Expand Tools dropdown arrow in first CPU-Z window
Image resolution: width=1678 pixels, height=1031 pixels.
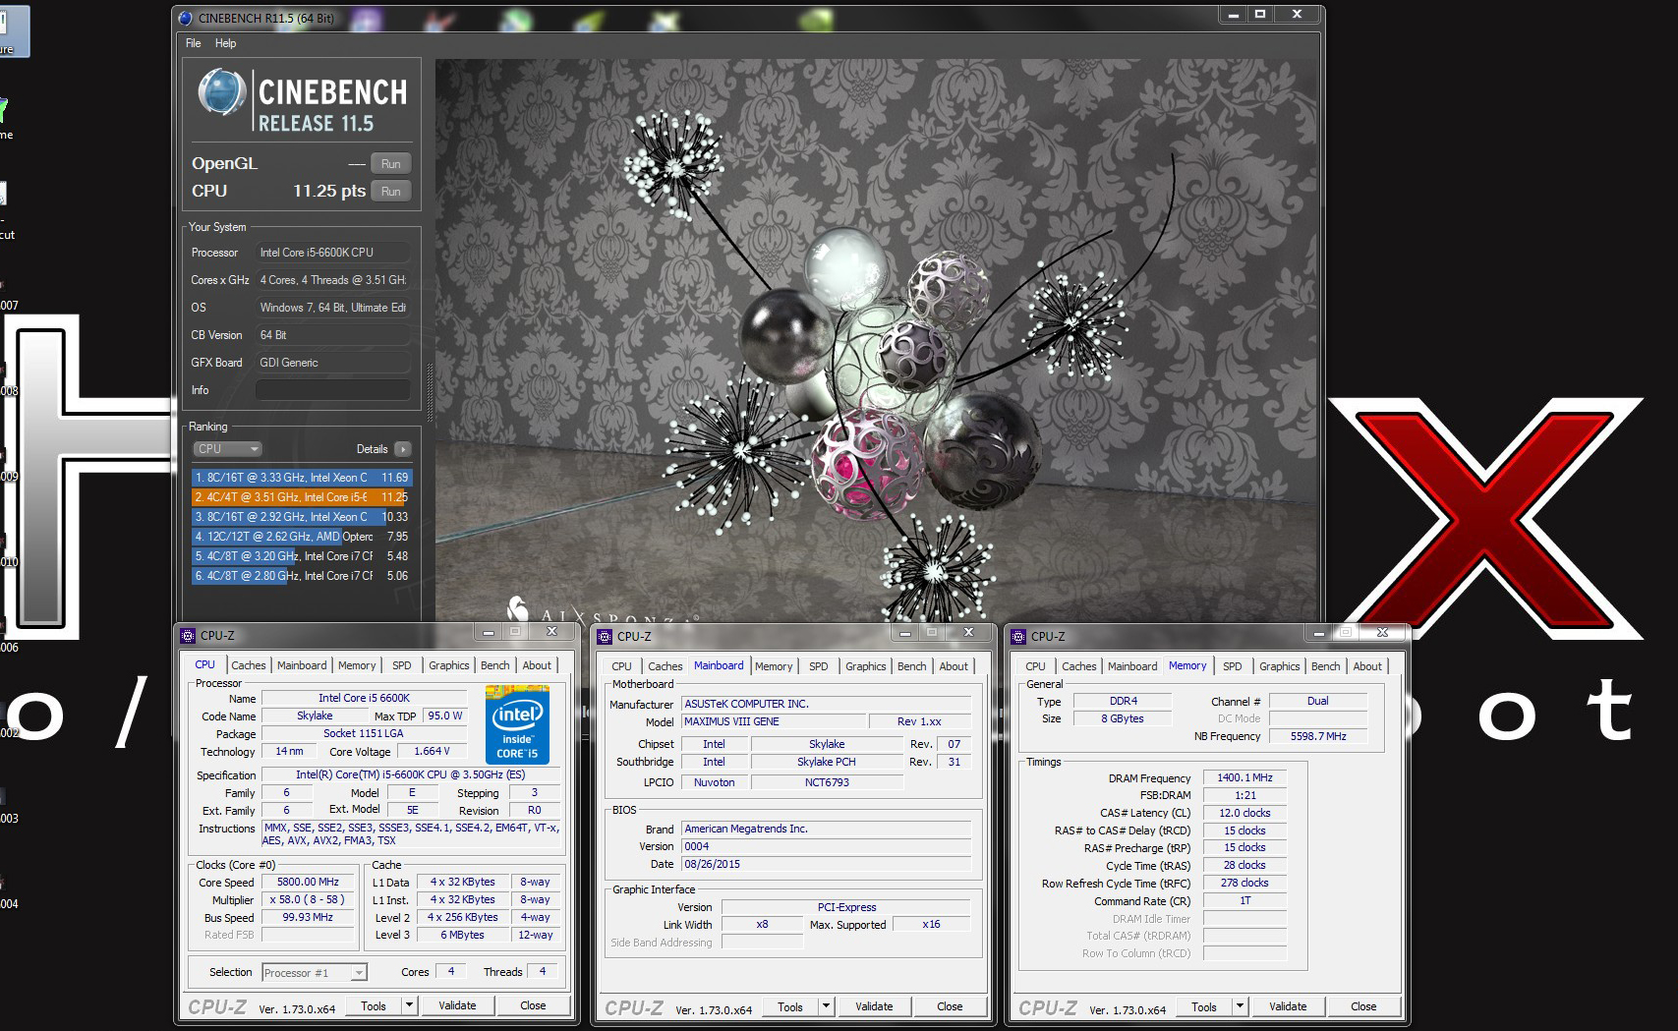pyautogui.click(x=410, y=1005)
